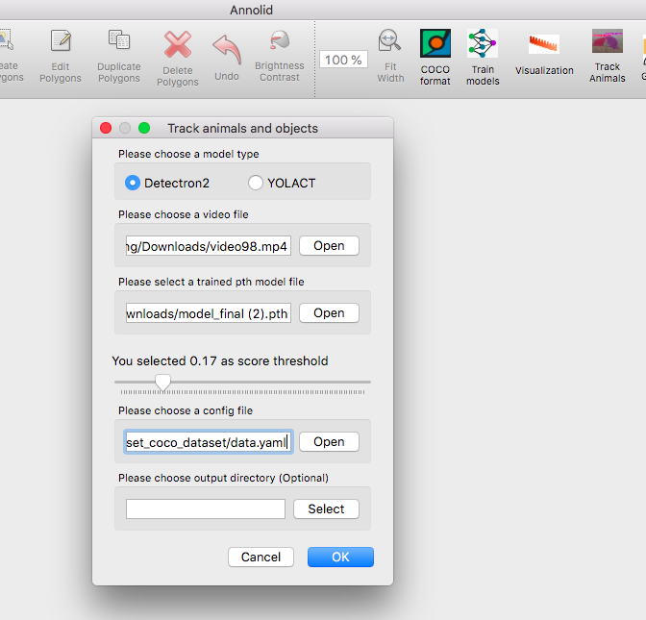Select the Detectron2 model type
Image resolution: width=646 pixels, height=620 pixels.
(167, 183)
